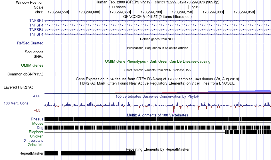Click the SNPs track label

point(39,57)
